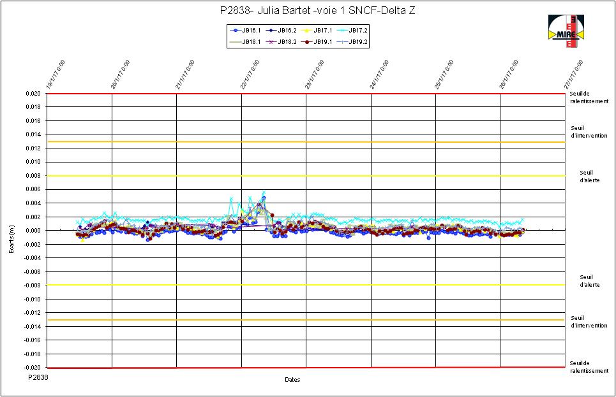Click the upper Seuil d'intervention label
This screenshot has height=397, width=616.
(589, 132)
